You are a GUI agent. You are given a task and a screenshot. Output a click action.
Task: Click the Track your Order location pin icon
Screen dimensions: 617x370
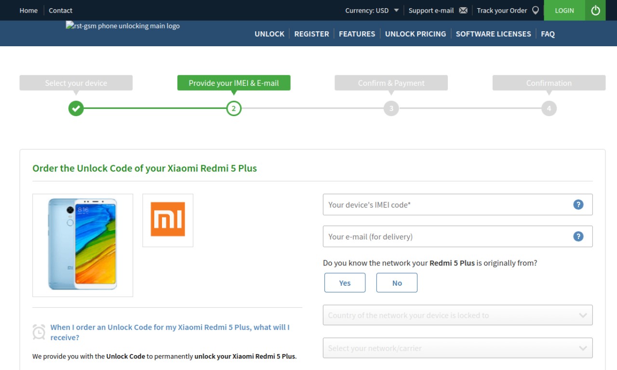click(536, 10)
